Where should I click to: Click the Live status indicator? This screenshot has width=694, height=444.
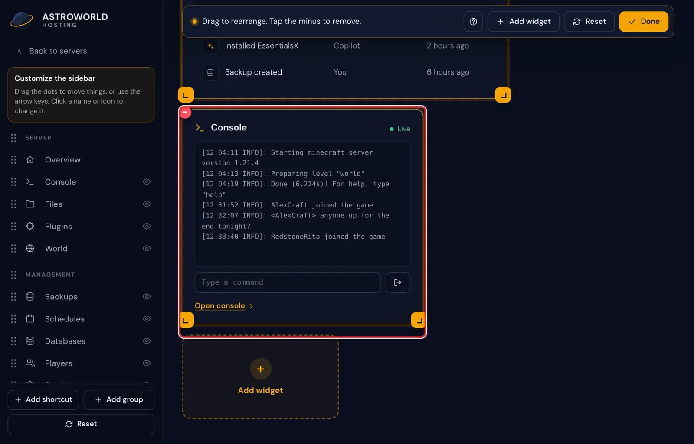pyautogui.click(x=400, y=129)
